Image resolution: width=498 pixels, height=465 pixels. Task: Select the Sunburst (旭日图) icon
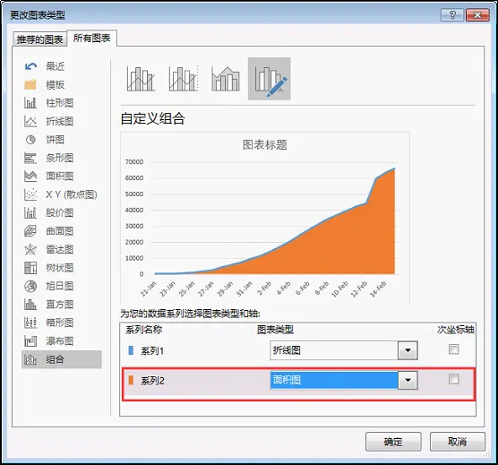(30, 286)
